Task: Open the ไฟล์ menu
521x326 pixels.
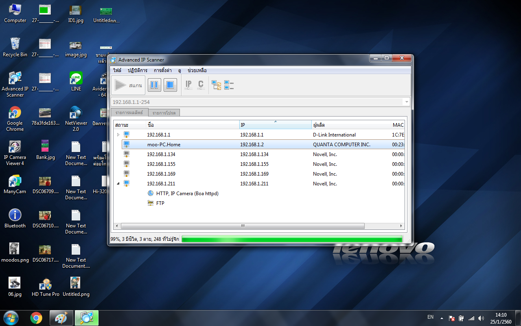Action: pos(118,70)
